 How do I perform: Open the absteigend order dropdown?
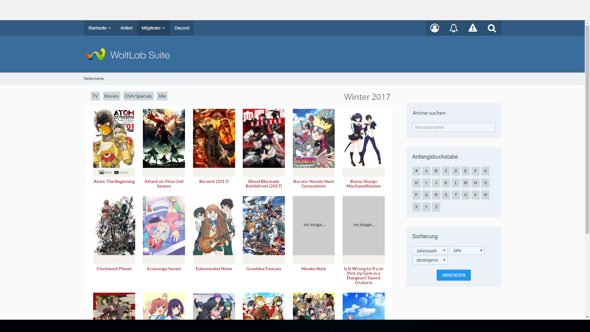[x=430, y=260]
